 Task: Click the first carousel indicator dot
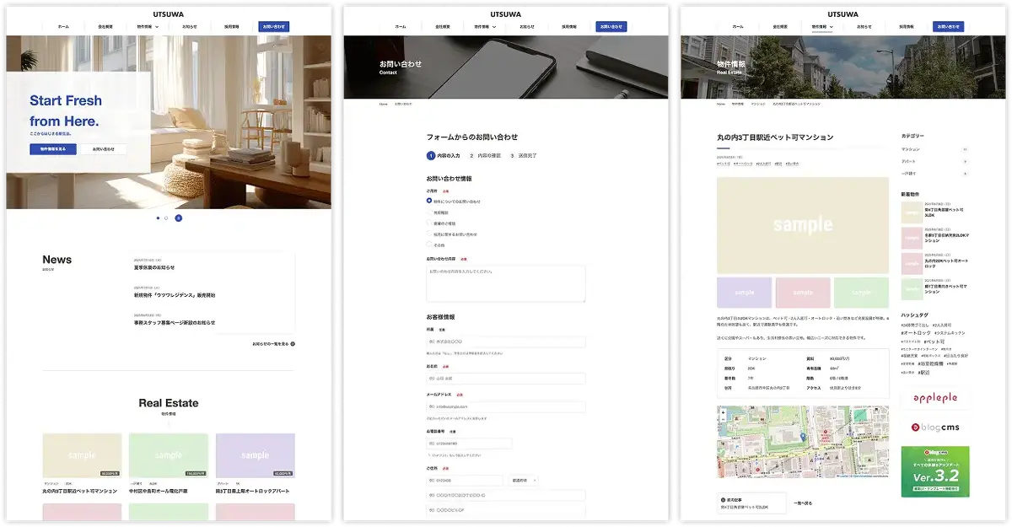158,218
